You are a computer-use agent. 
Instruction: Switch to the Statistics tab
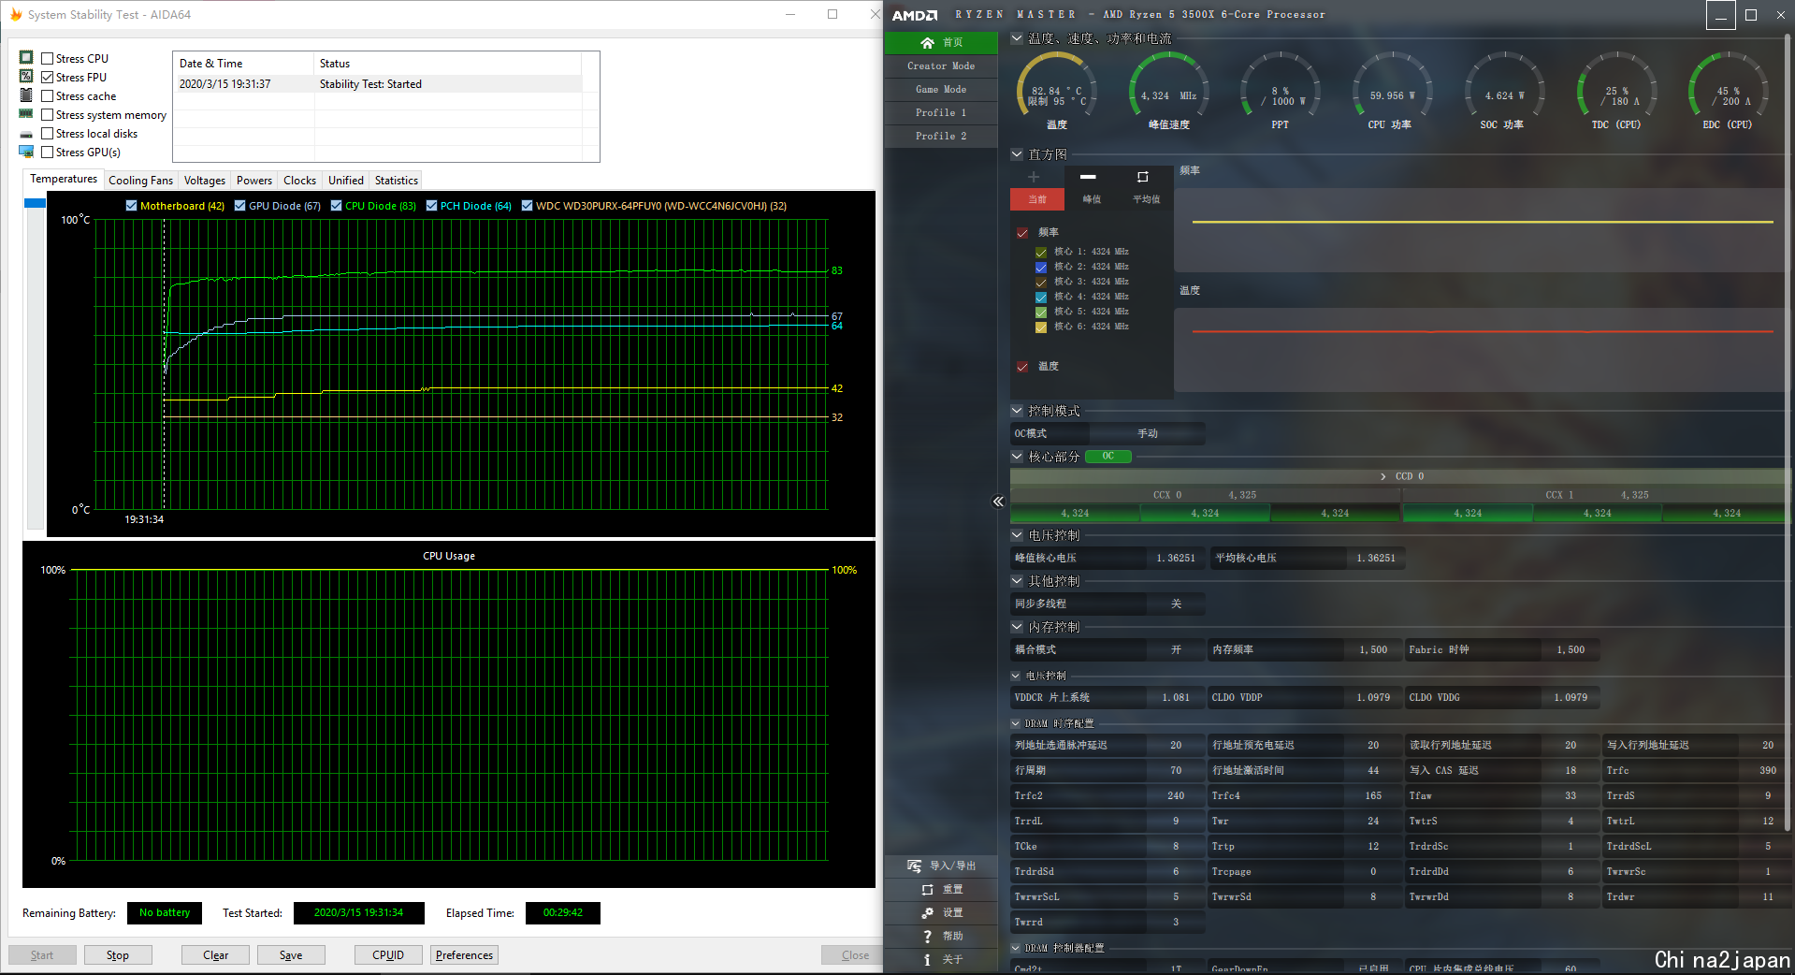[x=397, y=181]
